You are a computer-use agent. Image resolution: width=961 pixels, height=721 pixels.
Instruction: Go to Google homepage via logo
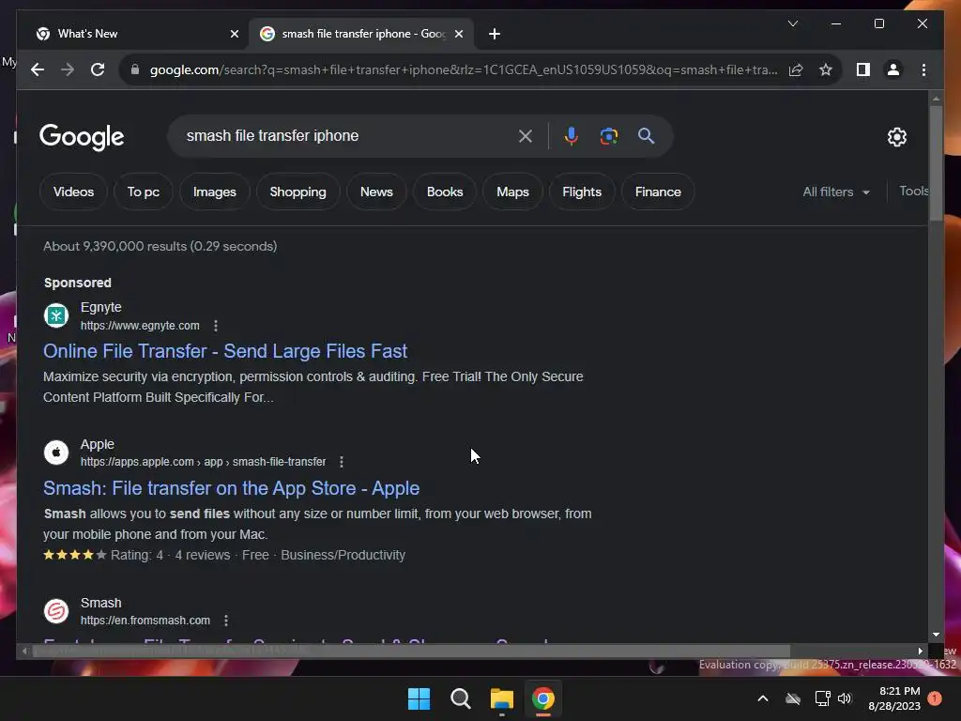(82, 137)
